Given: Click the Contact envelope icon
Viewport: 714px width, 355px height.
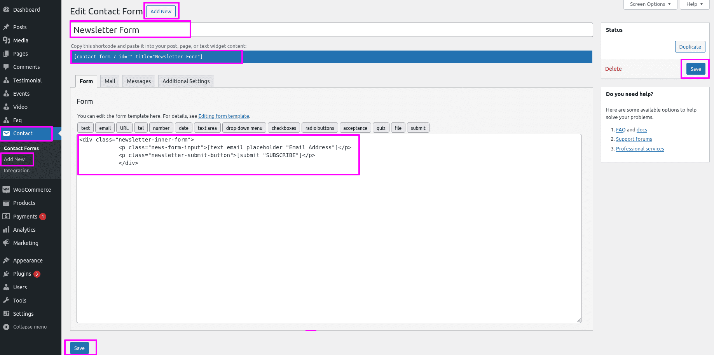Looking at the screenshot, I should coord(6,133).
